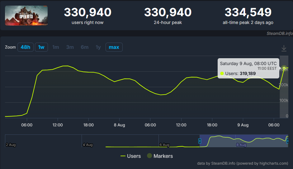Viewport: 293px width, 169px height.
Task: Click the 24-hour peak statistic
Action: (168, 16)
